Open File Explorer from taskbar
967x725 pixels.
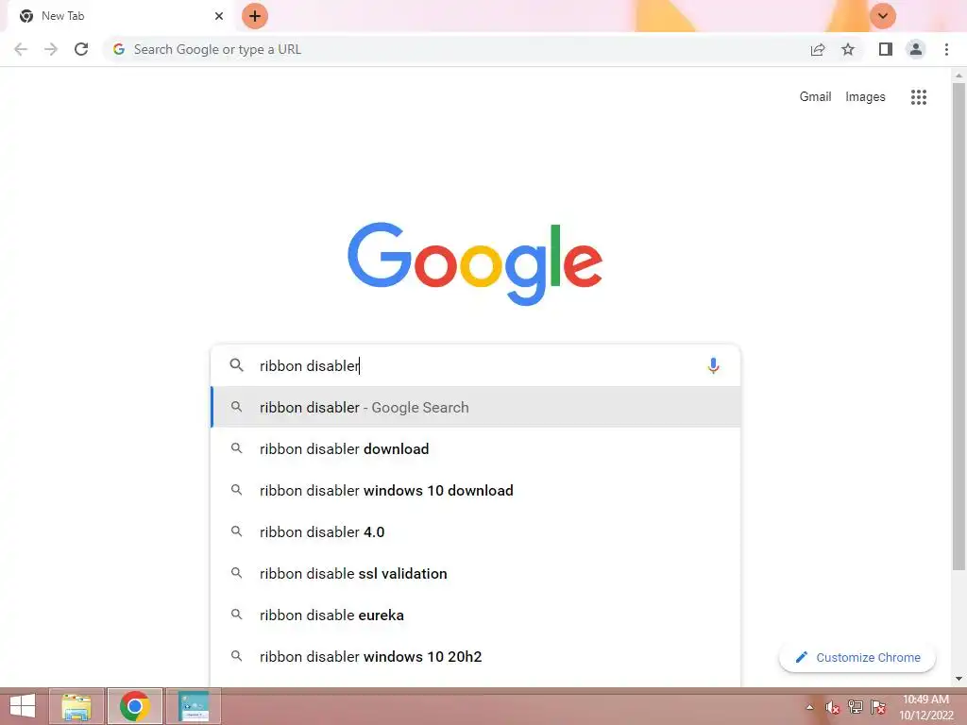click(x=76, y=706)
